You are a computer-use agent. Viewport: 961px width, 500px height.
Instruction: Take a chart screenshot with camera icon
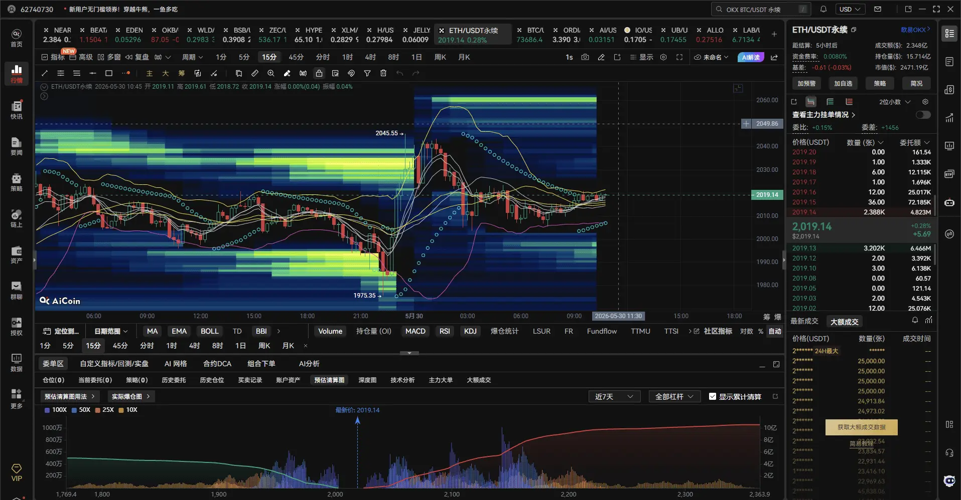[x=585, y=57]
